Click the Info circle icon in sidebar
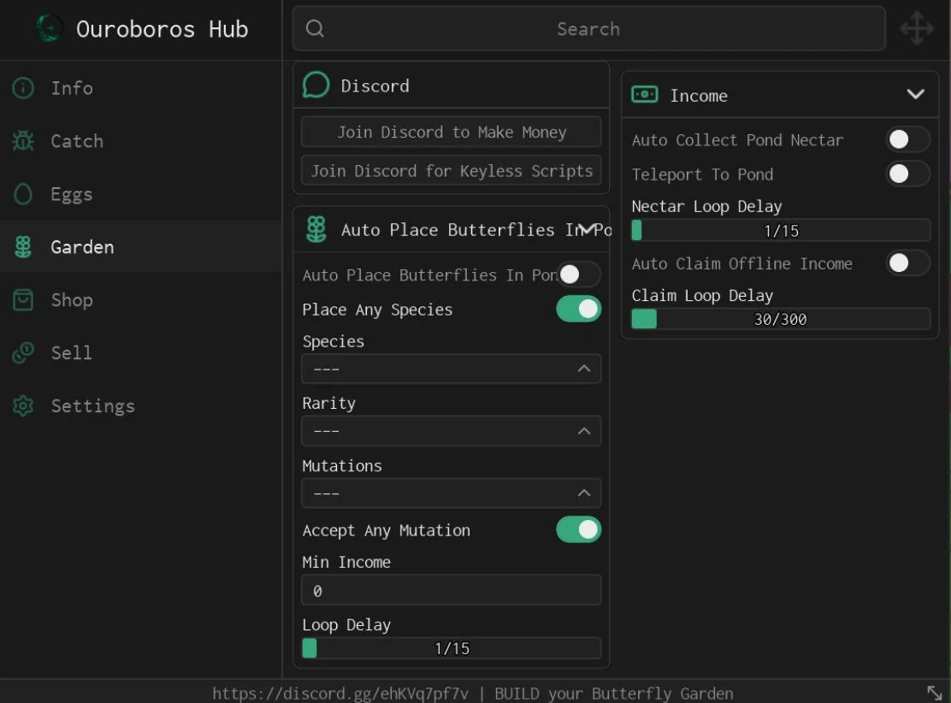This screenshot has width=951, height=703. pyautogui.click(x=23, y=88)
